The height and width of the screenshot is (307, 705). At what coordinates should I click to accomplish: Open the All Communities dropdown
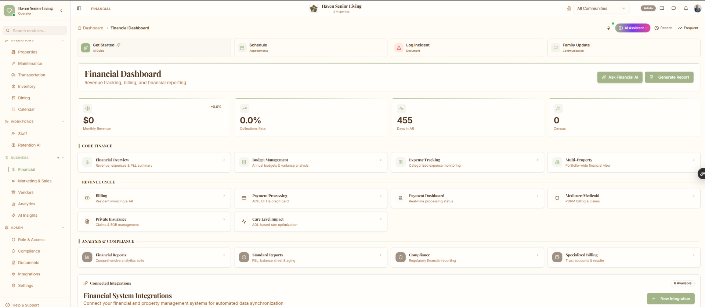coord(601,8)
